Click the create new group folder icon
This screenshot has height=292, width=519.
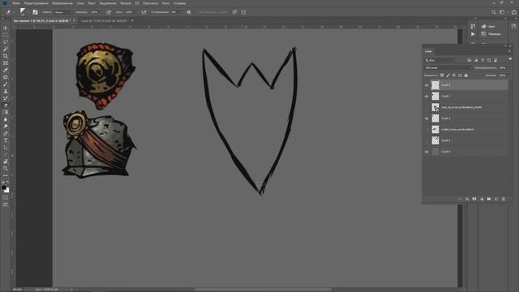point(489,199)
